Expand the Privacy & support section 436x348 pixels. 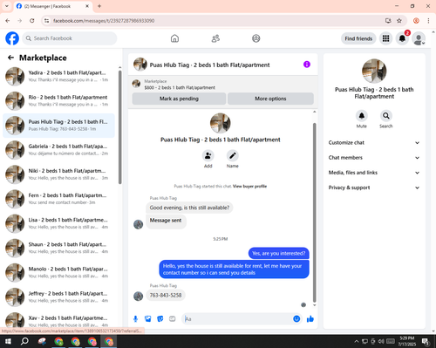(x=374, y=188)
